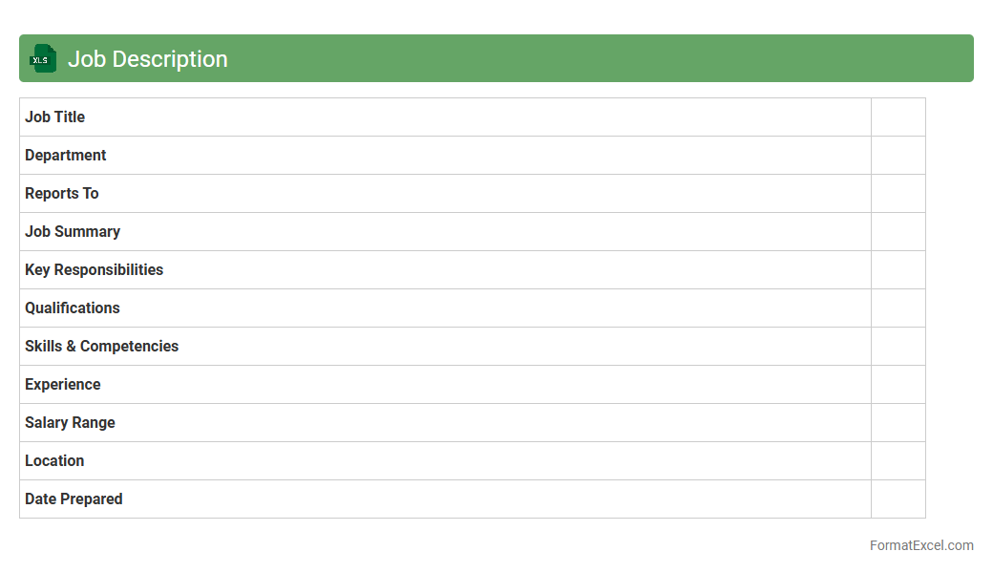Click the empty cell beside Job Title
This screenshot has width=993, height=573.
(898, 117)
